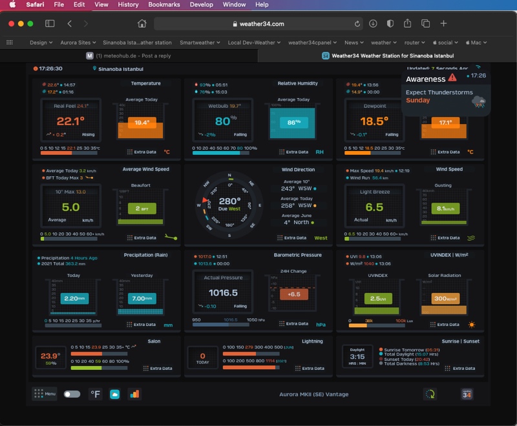The height and width of the screenshot is (426, 517).
Task: Click the Sinanoba Istanbul location pin
Action: click(94, 68)
